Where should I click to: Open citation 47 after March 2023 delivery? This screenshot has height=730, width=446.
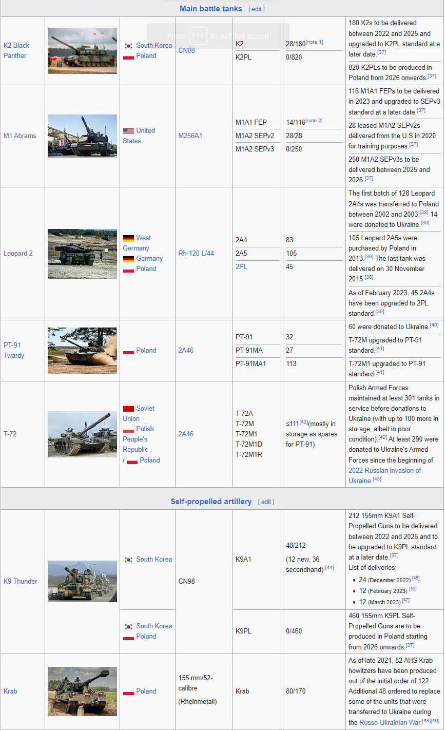click(405, 600)
